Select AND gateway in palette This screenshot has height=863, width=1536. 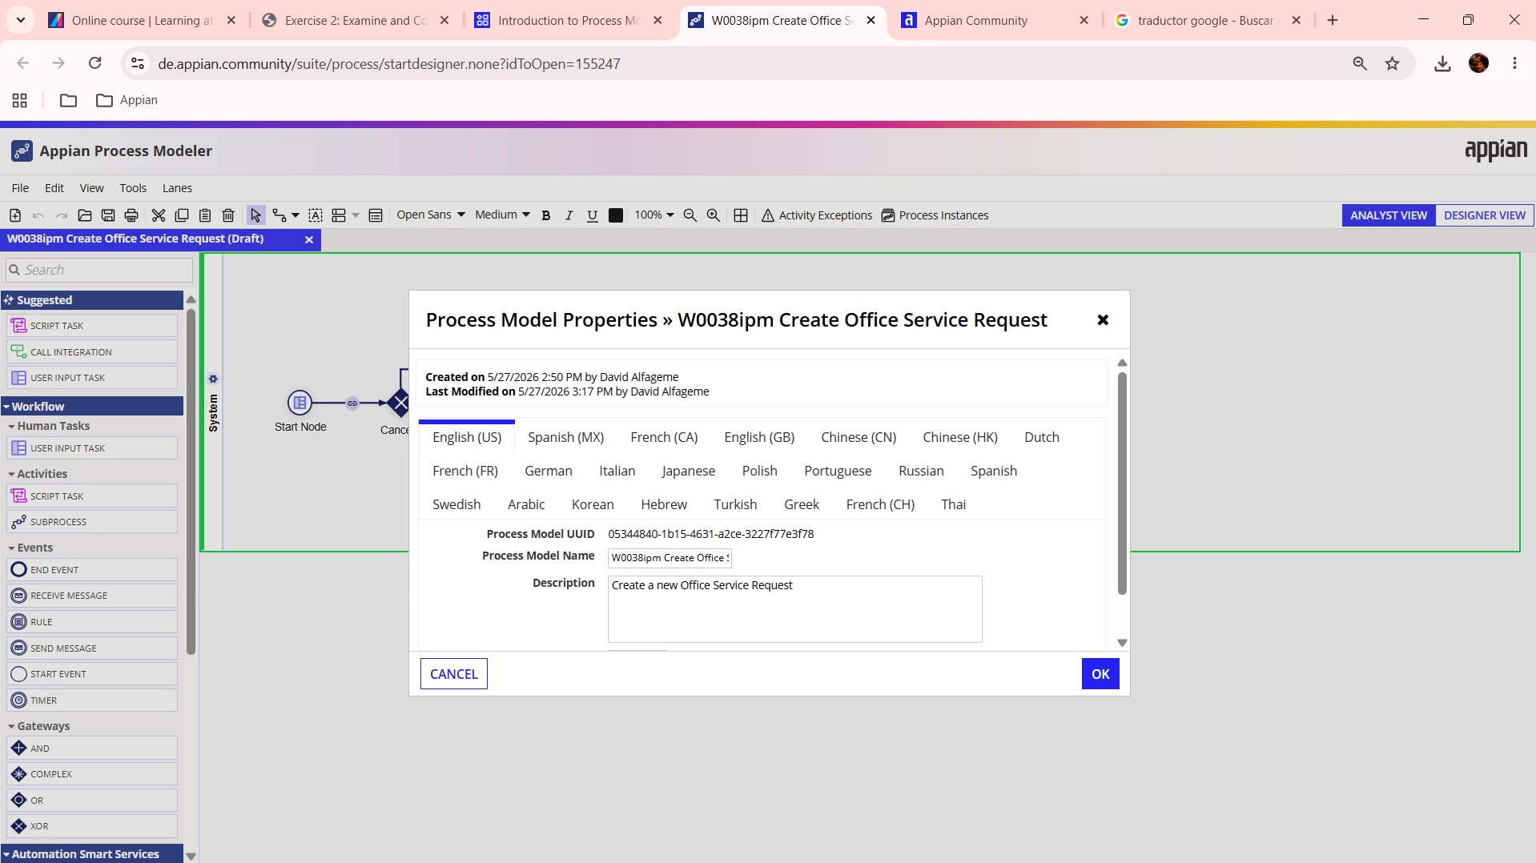coord(92,749)
